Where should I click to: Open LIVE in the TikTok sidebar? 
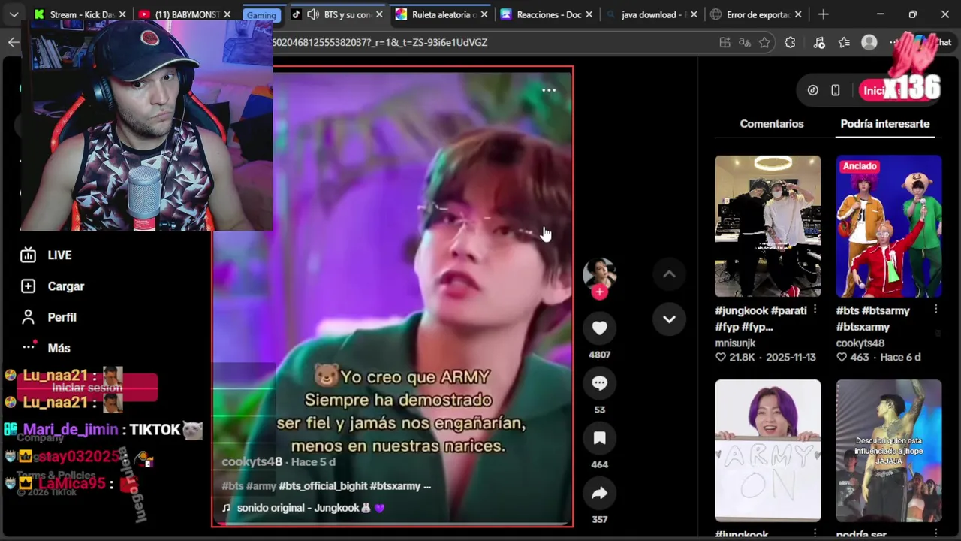click(x=47, y=255)
